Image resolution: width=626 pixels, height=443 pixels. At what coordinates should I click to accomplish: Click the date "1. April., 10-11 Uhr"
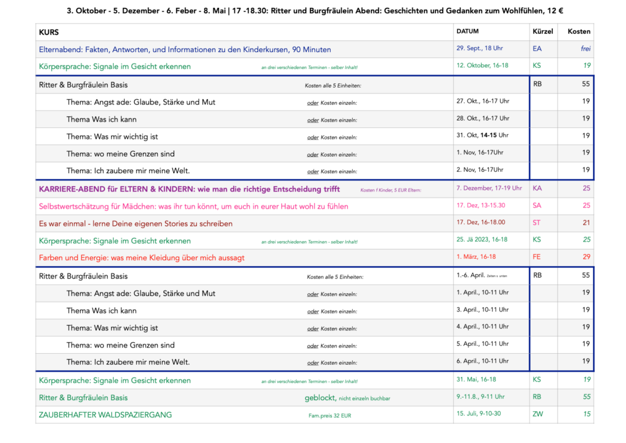click(483, 292)
